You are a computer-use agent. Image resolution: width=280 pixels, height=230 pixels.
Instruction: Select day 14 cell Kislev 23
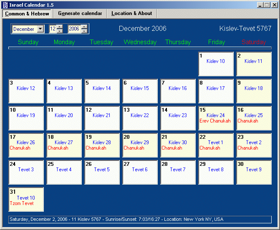tap(178, 118)
